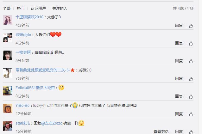The image size is (202, 134).
Task: Open 一枚枣阿's avatar thumbnail
Action: pos(8,55)
